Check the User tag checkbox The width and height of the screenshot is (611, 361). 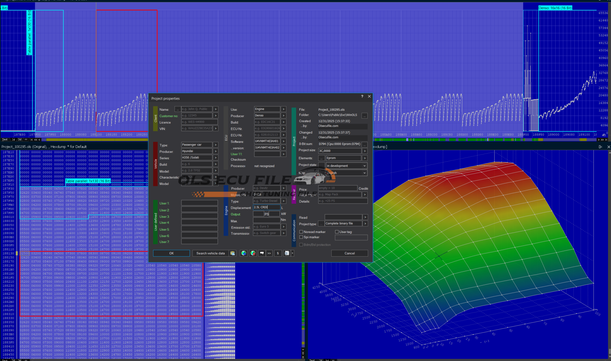(x=337, y=232)
